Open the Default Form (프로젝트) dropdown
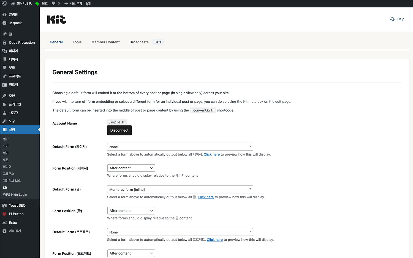This screenshot has height=258, width=413. pyautogui.click(x=180, y=232)
